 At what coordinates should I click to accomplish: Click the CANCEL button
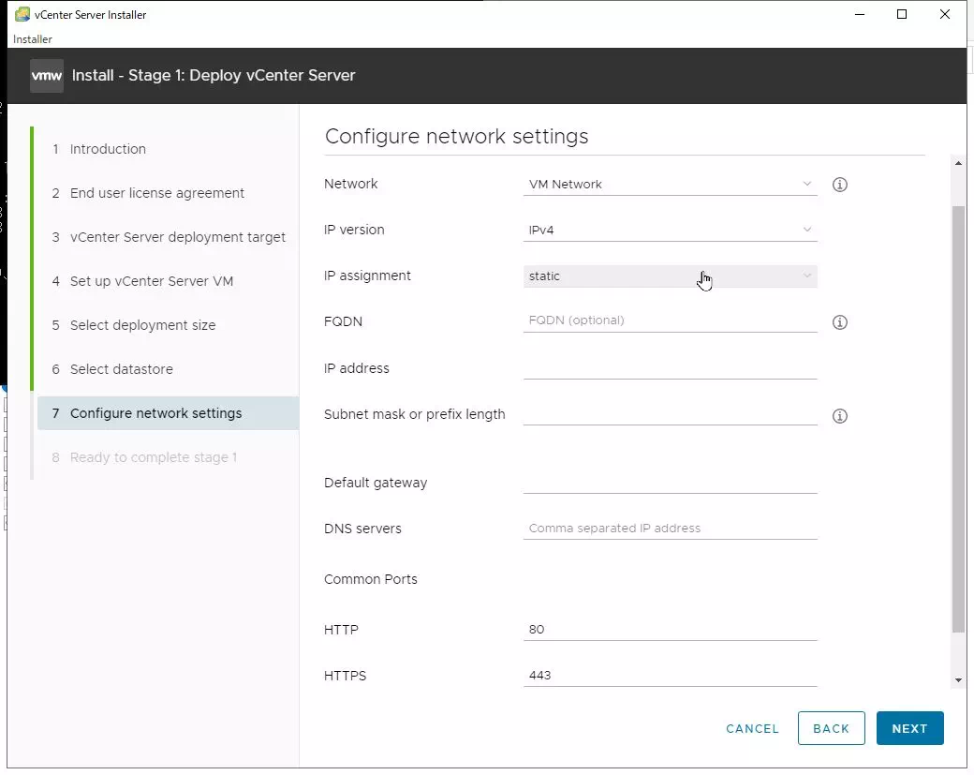(752, 728)
